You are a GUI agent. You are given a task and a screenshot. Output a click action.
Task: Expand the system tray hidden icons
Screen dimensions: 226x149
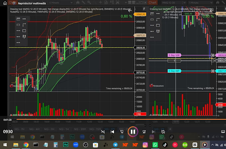click(212, 145)
